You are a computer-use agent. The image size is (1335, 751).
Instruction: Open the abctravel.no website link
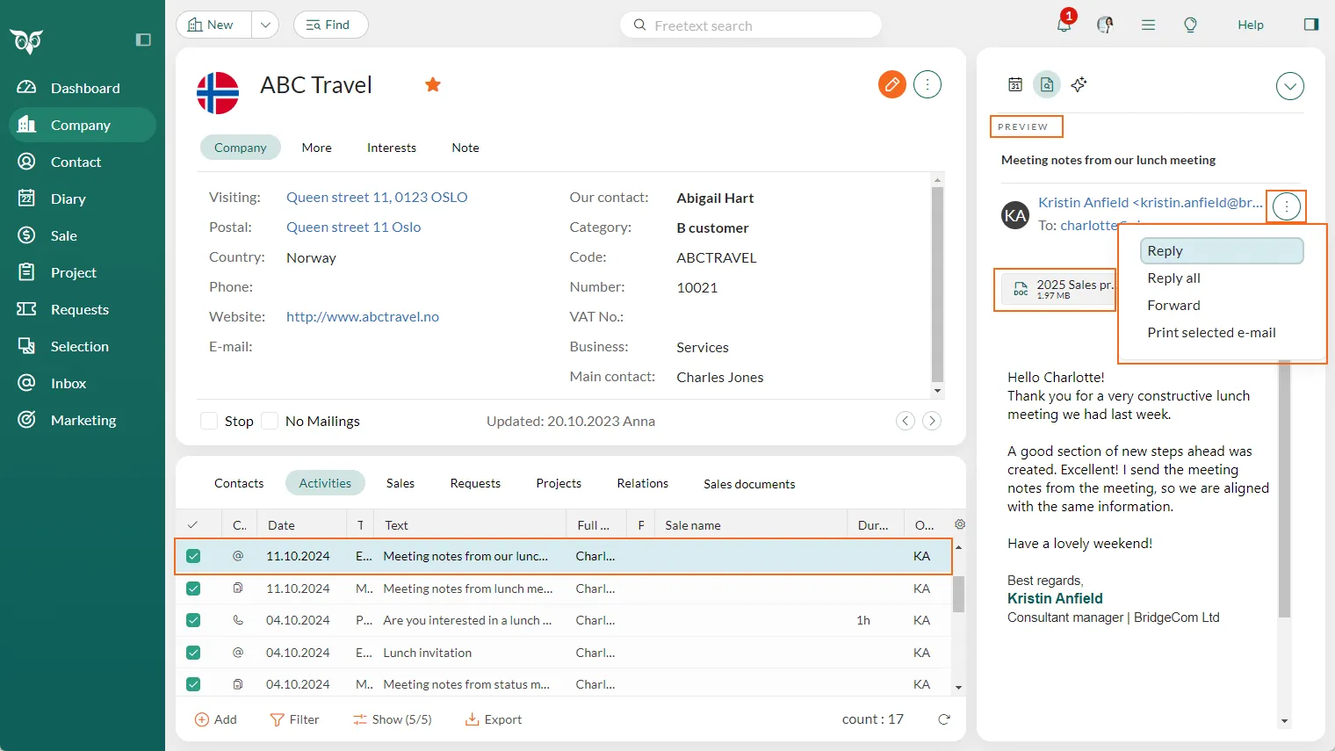(363, 317)
